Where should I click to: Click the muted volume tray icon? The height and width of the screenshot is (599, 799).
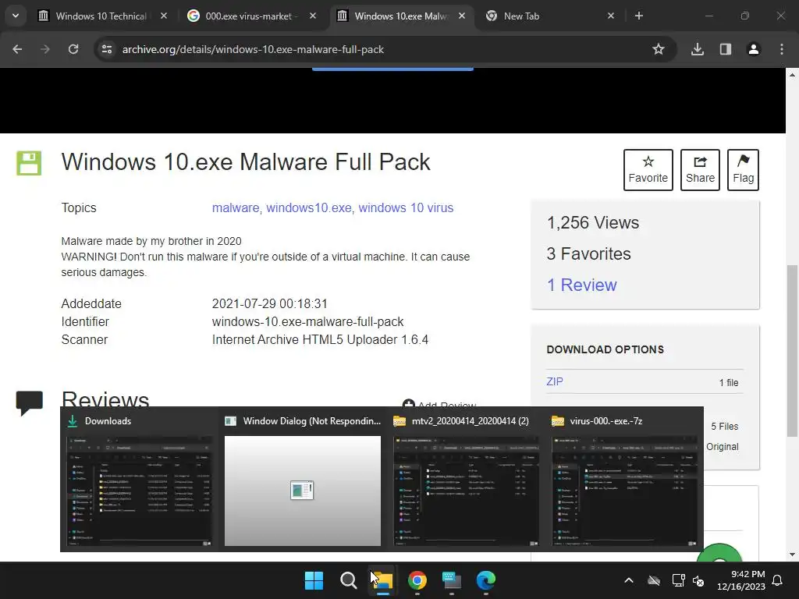tap(699, 580)
